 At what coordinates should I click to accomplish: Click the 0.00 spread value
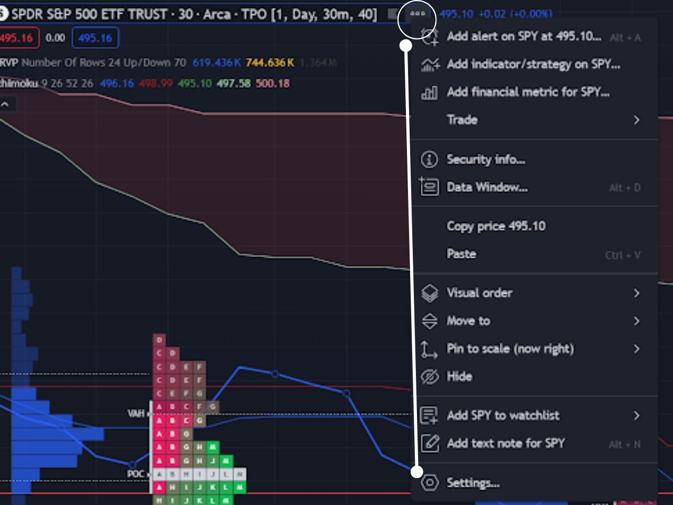pyautogui.click(x=55, y=38)
